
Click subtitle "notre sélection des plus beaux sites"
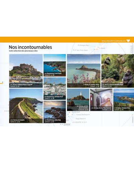pyautogui.click(x=23, y=51)
